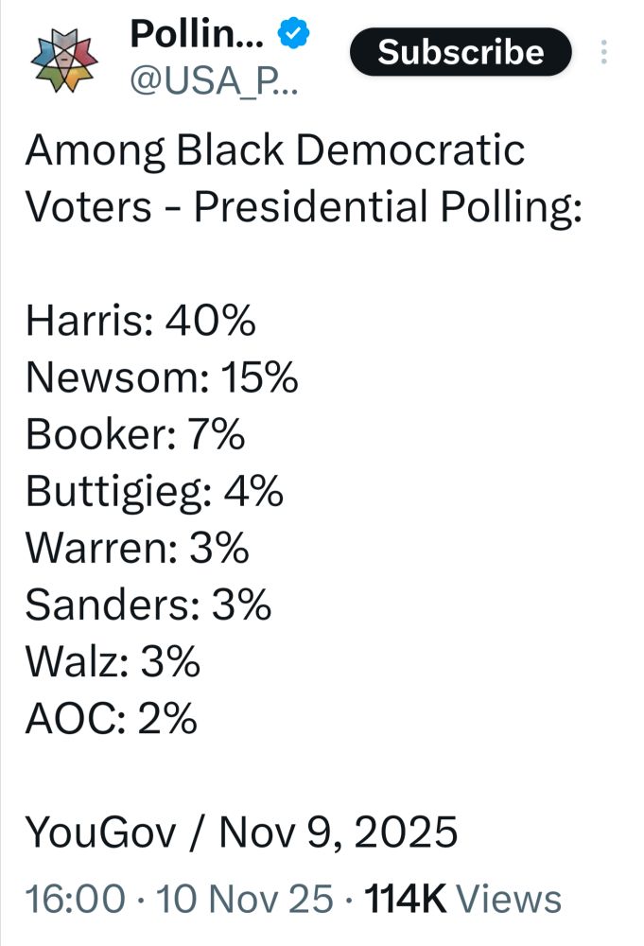Click the "Buttigieg: 4%" line
The width and height of the screenshot is (644, 946).
154,492
